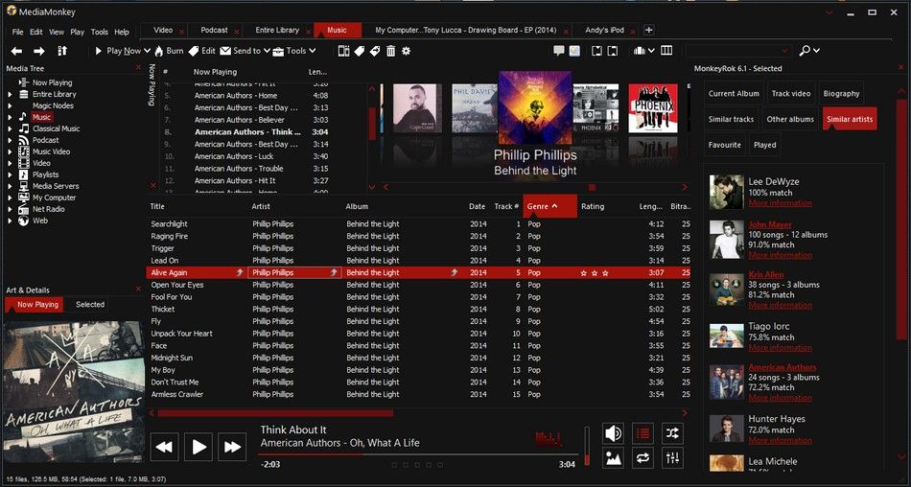911x487 pixels.
Task: Go back with the left arrow button
Action: (x=17, y=51)
